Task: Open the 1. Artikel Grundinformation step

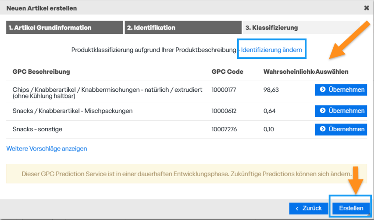Action: 64,28
